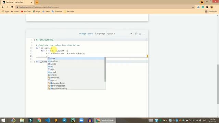The width and height of the screenshot is (219, 123).
Task: Select 'random' autocomplete suggestion
Action: [x=76, y=61]
